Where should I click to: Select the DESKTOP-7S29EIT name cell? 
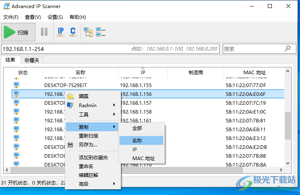[x=66, y=85]
